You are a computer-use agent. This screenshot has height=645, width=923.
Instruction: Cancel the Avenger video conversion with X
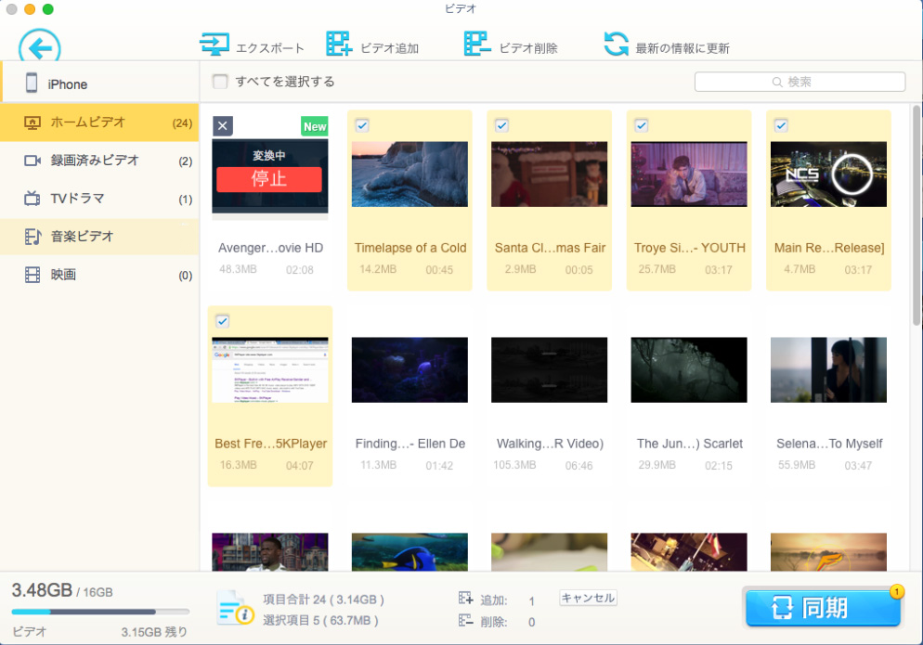click(223, 125)
